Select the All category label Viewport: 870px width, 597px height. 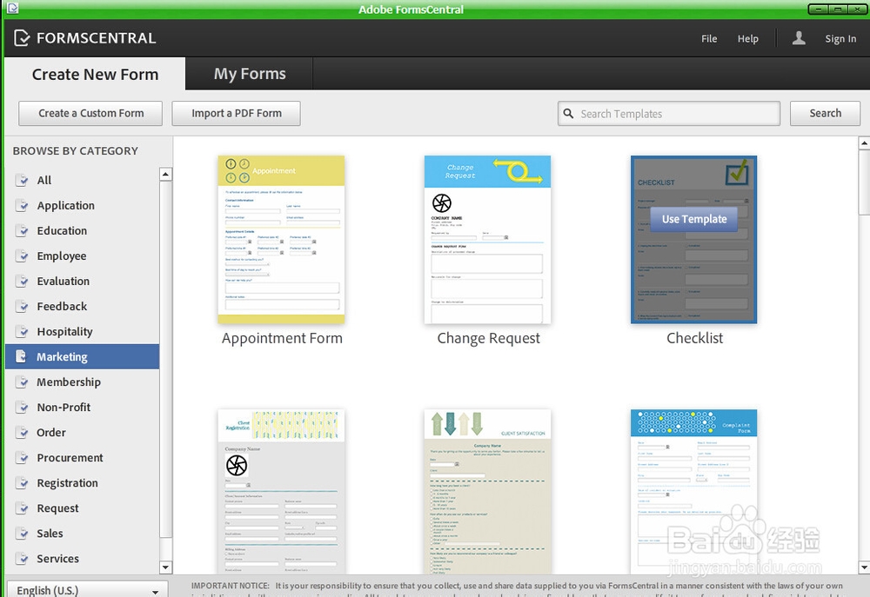[43, 180]
